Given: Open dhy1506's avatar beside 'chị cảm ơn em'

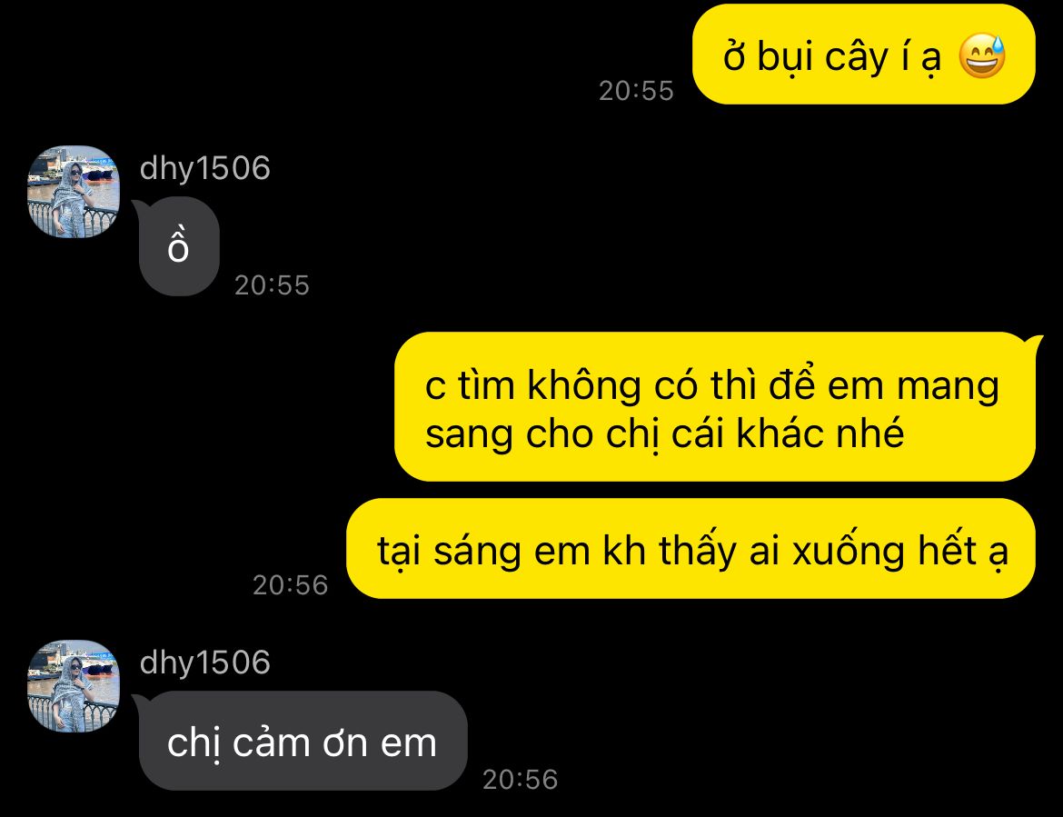Looking at the screenshot, I should pos(74,686).
